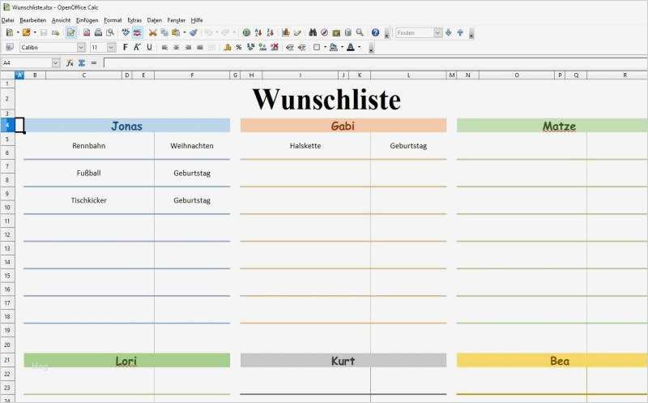
Task: Click column header F
Action: coord(192,75)
